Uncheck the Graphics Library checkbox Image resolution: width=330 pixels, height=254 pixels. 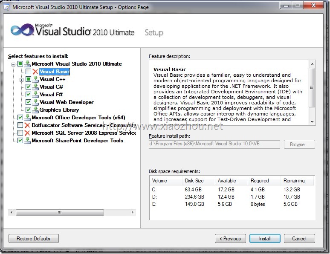(x=28, y=110)
